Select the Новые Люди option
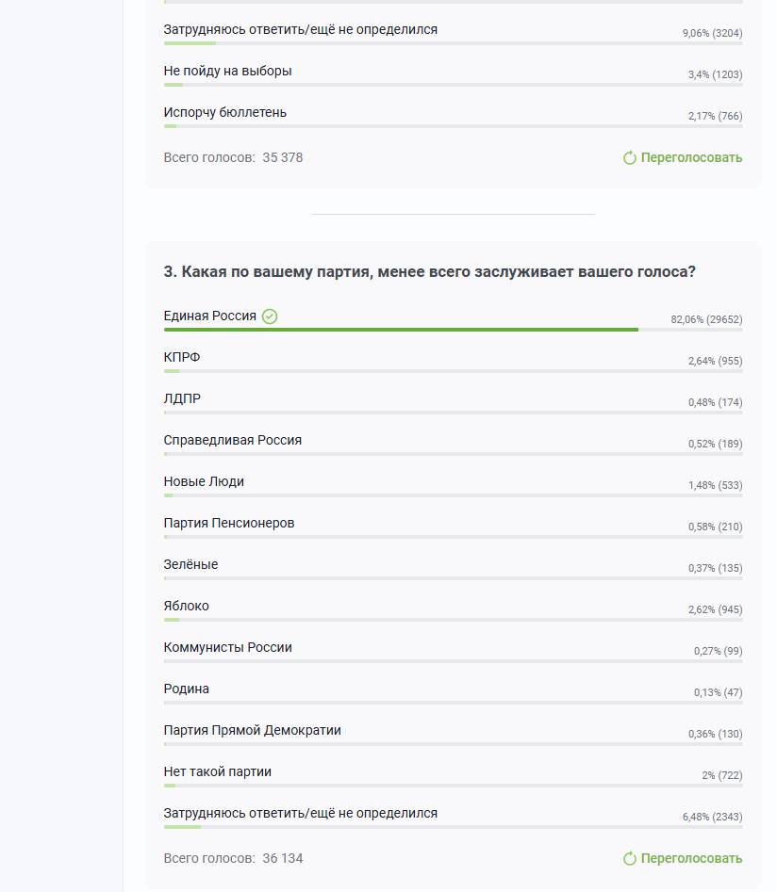The image size is (777, 892). [204, 482]
